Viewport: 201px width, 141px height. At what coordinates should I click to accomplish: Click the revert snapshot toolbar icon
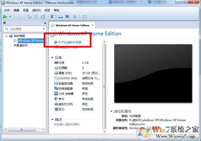coord(36,16)
